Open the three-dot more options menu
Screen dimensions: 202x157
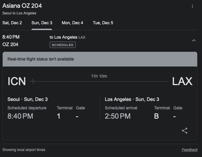[x=192, y=6]
